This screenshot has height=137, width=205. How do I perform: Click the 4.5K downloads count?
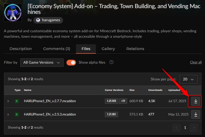152,101
